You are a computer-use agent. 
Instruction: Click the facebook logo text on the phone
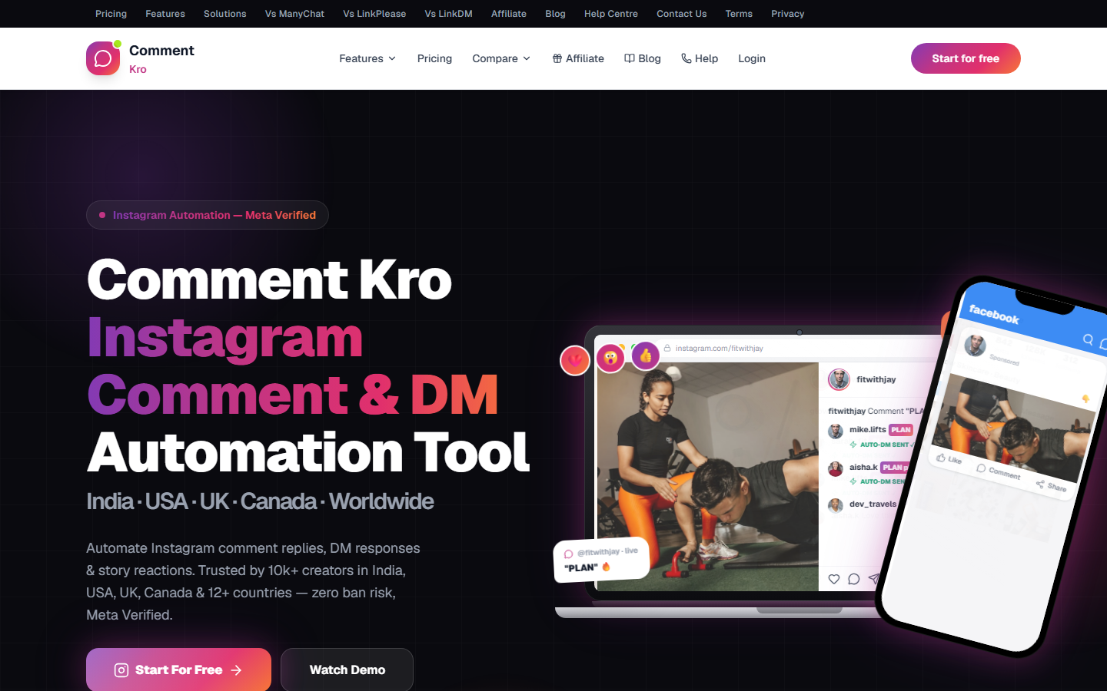994,314
